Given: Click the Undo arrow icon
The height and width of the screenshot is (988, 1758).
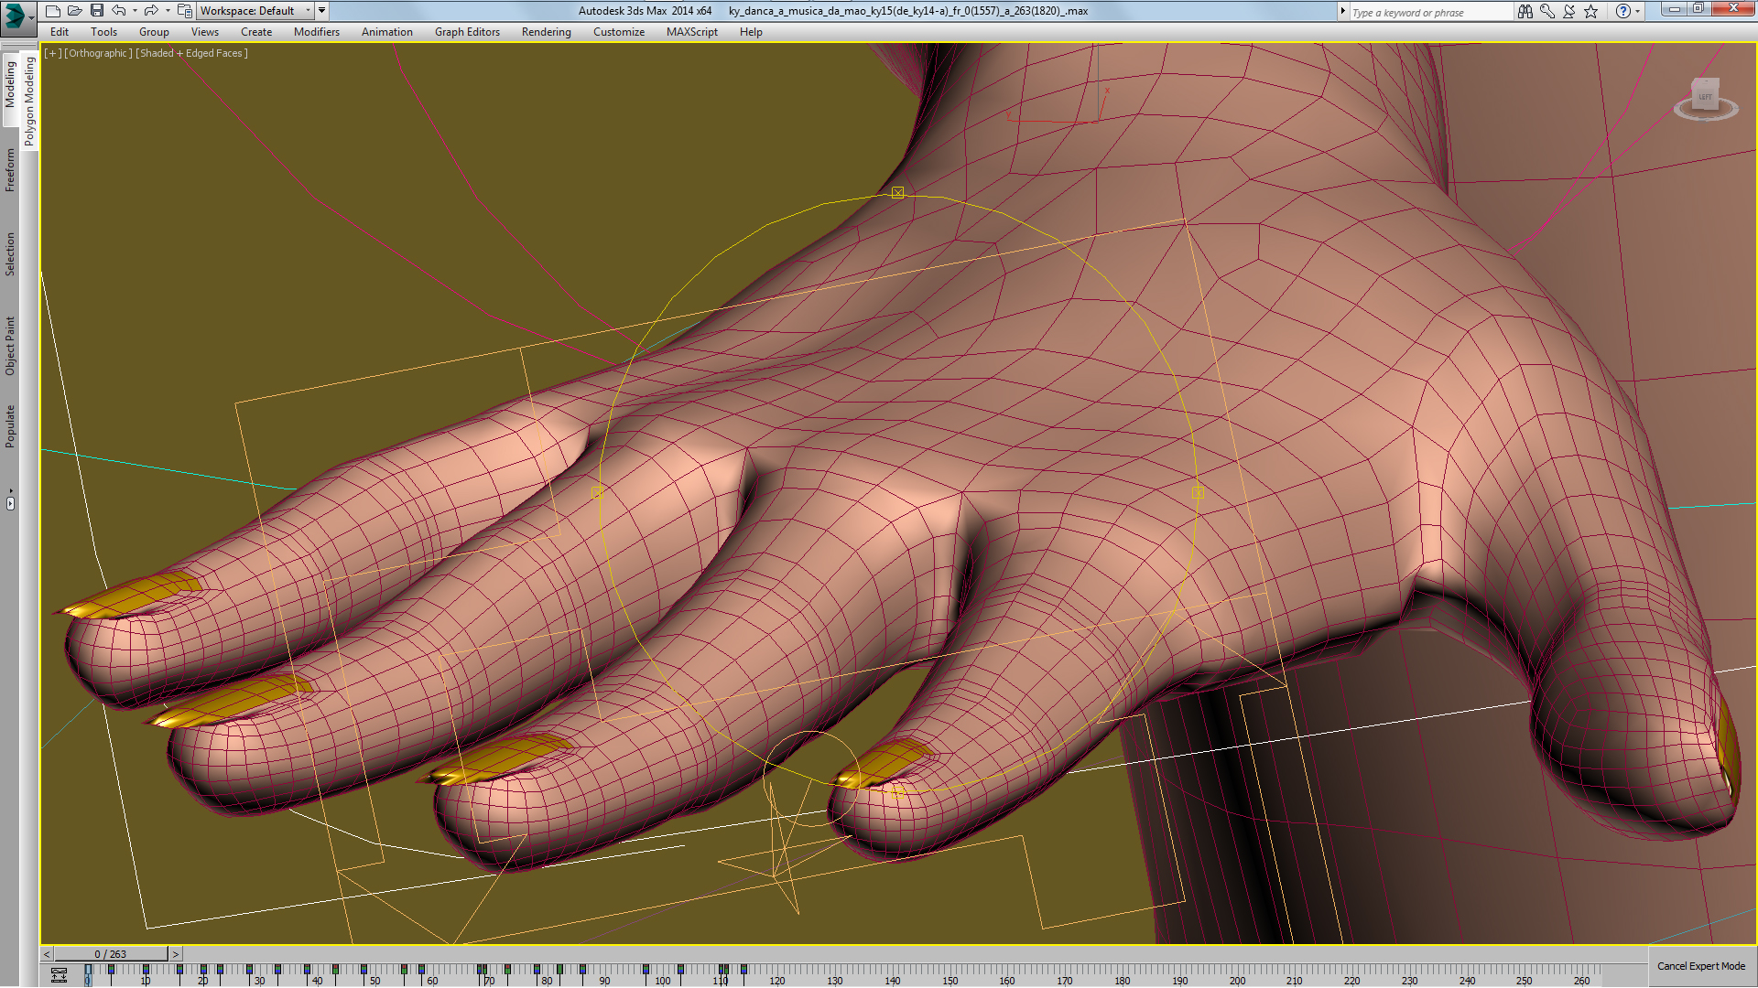Looking at the screenshot, I should coord(119,11).
